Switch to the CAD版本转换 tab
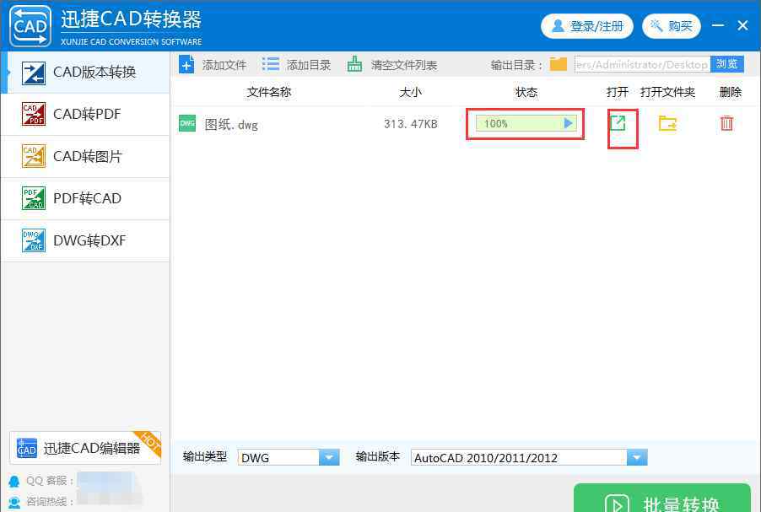The width and height of the screenshot is (761, 512). click(84, 72)
